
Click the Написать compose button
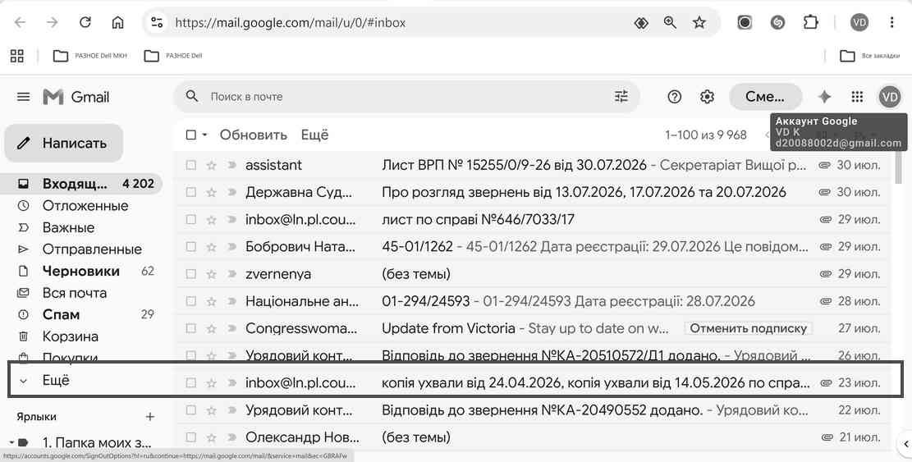pos(63,143)
